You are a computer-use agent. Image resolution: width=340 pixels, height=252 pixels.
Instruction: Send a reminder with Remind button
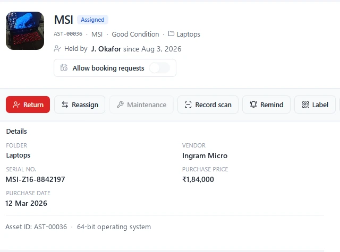266,105
